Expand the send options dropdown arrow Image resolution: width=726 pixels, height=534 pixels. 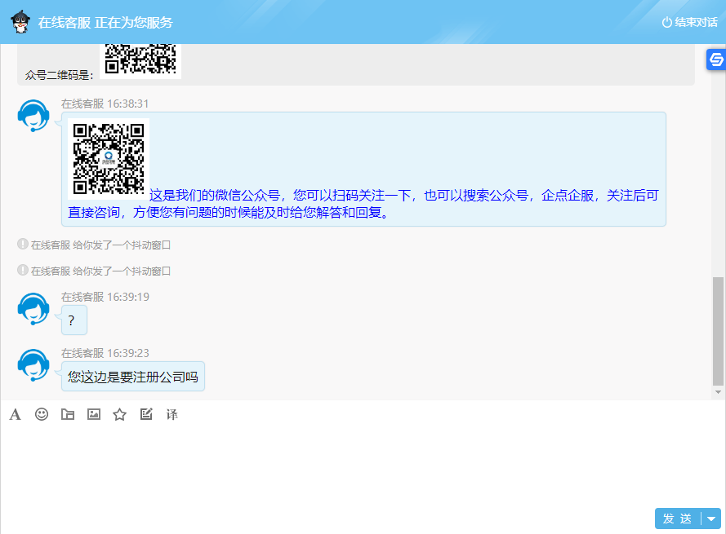[709, 519]
